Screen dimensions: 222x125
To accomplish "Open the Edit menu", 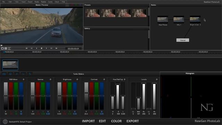I will [10, 2].
